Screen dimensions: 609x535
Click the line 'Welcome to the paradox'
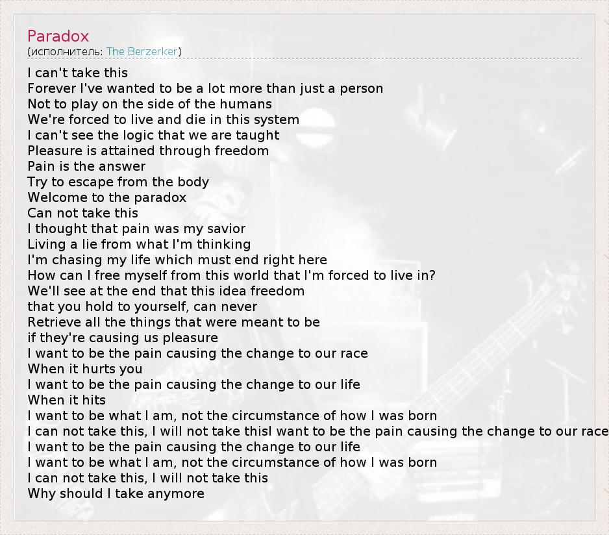pyautogui.click(x=106, y=197)
